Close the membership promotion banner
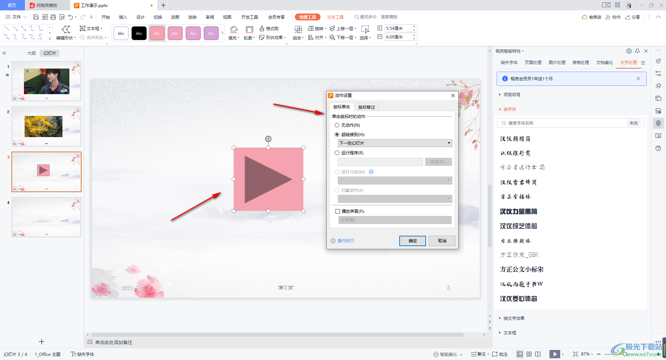 [638, 79]
